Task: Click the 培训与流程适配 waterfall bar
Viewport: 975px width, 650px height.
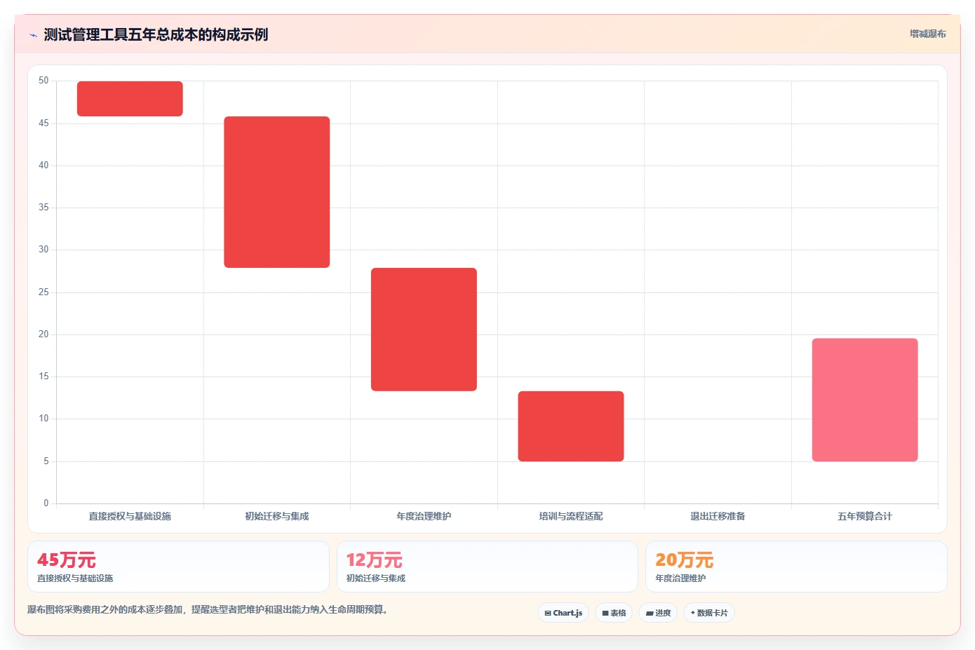Action: coord(571,426)
